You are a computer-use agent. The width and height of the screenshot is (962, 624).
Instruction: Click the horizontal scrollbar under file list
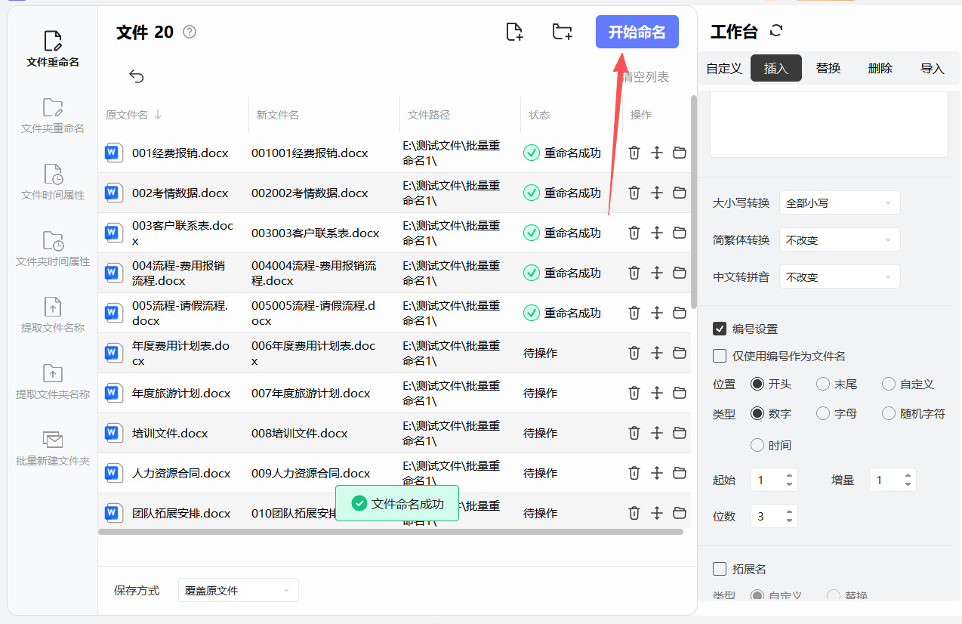[390, 532]
